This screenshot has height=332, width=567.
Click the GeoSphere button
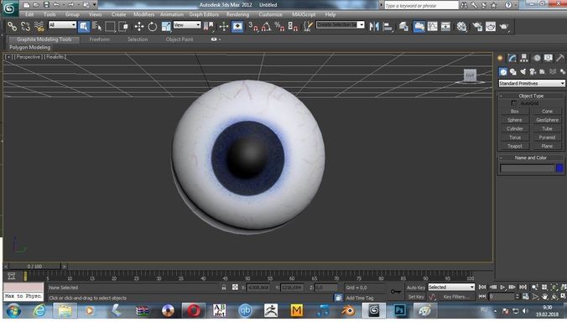(x=547, y=120)
